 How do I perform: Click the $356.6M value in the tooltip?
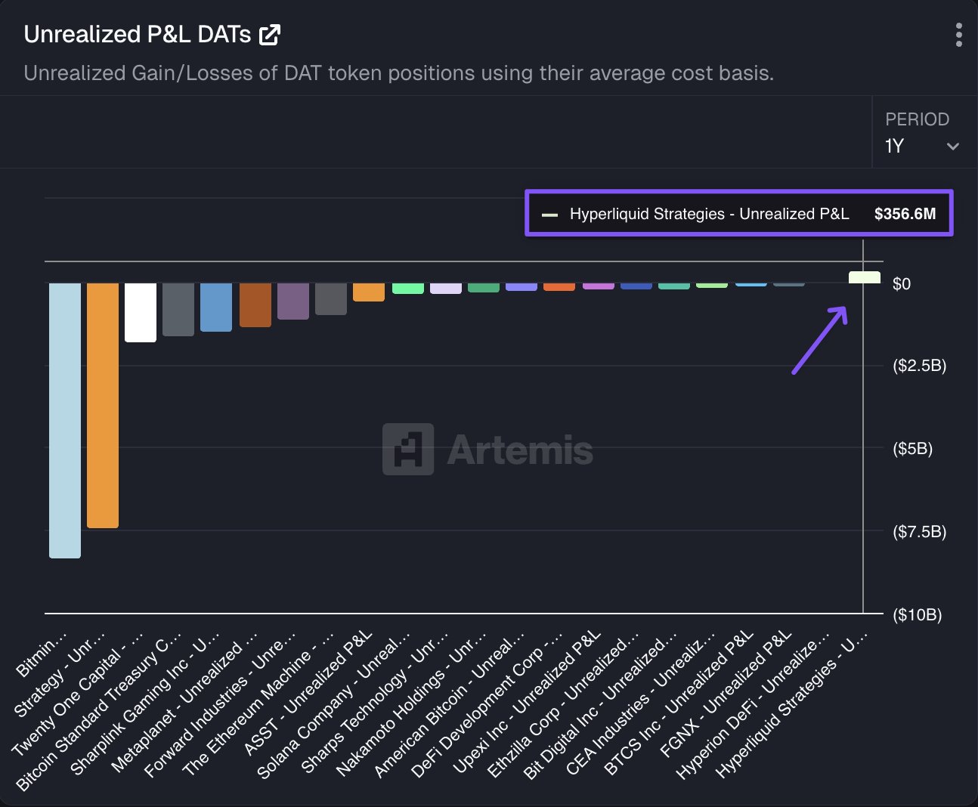[x=905, y=213]
